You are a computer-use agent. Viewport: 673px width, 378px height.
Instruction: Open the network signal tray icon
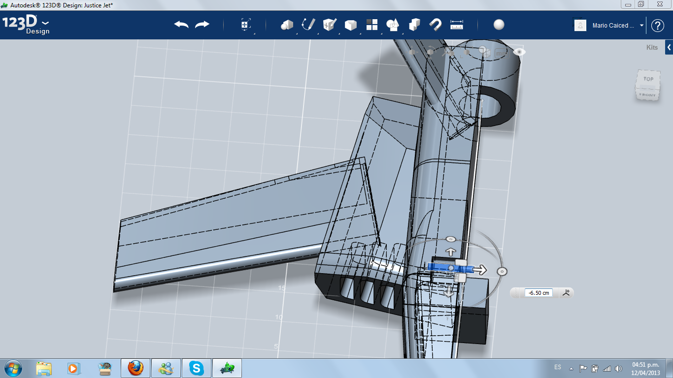607,368
